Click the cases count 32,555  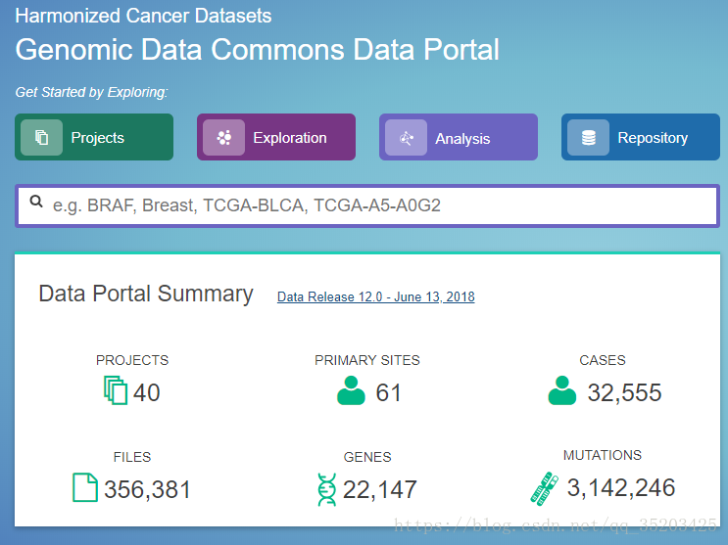[x=624, y=393]
